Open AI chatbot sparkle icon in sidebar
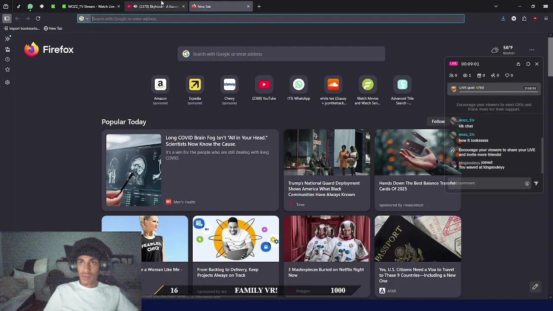Image resolution: width=553 pixels, height=311 pixels. pyautogui.click(x=7, y=39)
